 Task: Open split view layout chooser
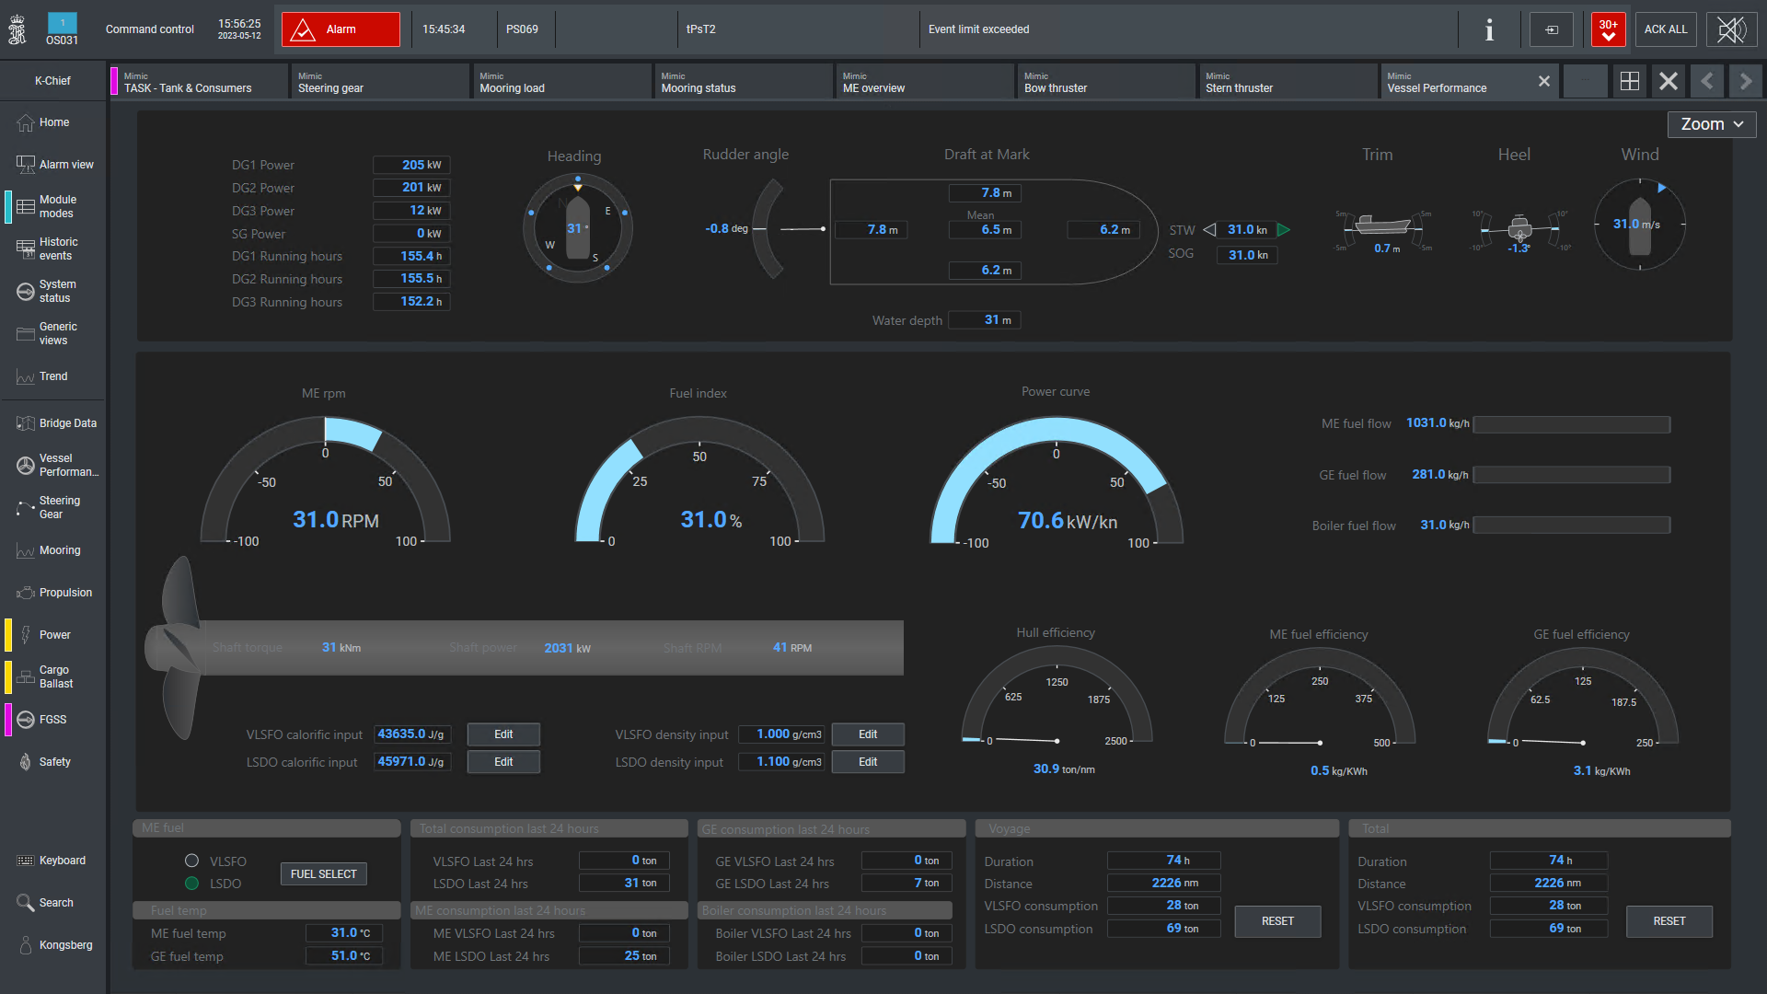1629,81
